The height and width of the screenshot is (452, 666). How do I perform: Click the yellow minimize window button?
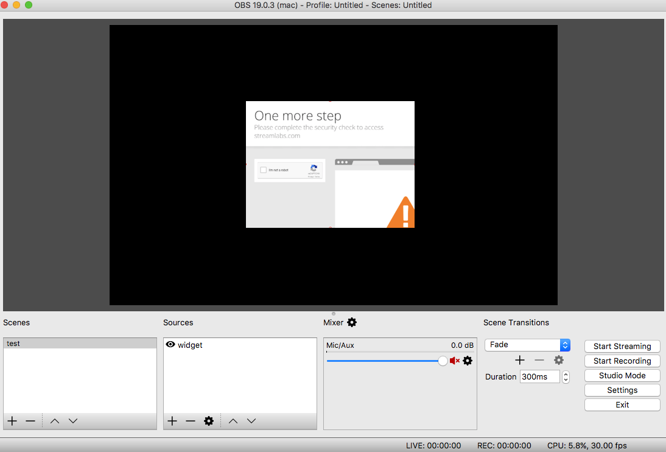[16, 5]
